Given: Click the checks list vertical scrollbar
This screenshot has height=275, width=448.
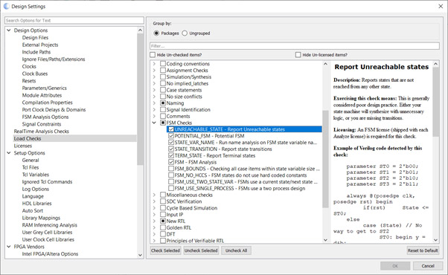Looking at the screenshot, I should tap(325, 159).
